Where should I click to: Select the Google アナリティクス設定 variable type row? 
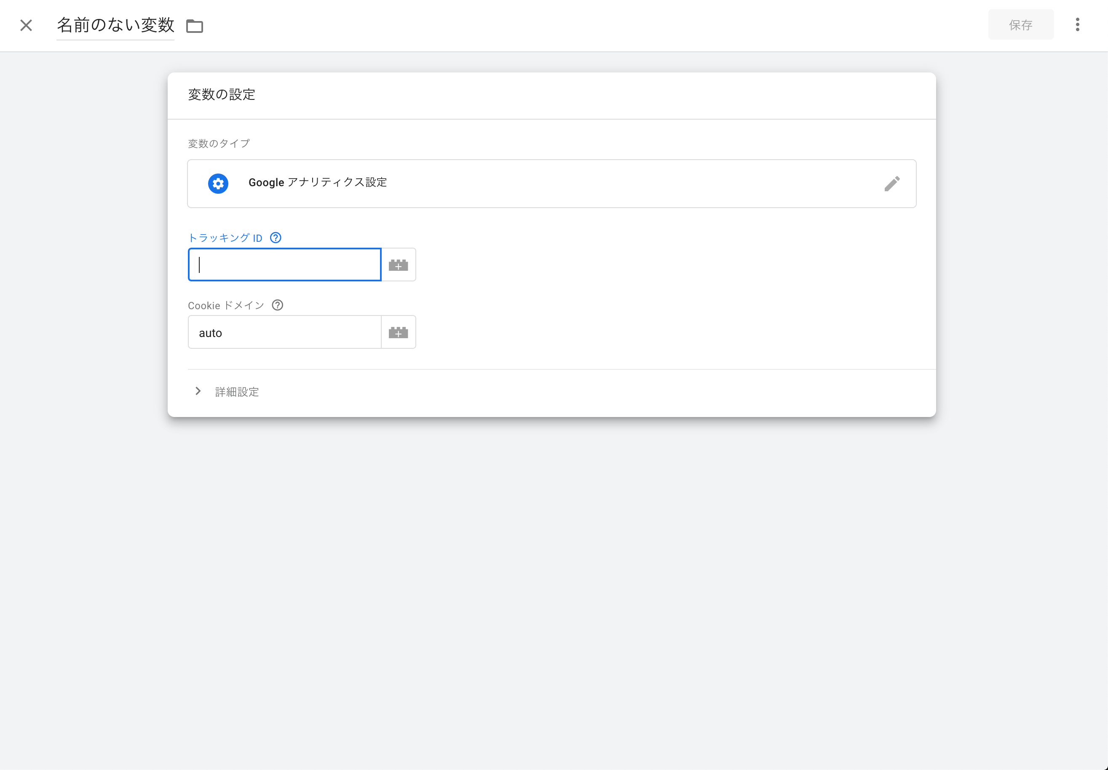coord(551,183)
